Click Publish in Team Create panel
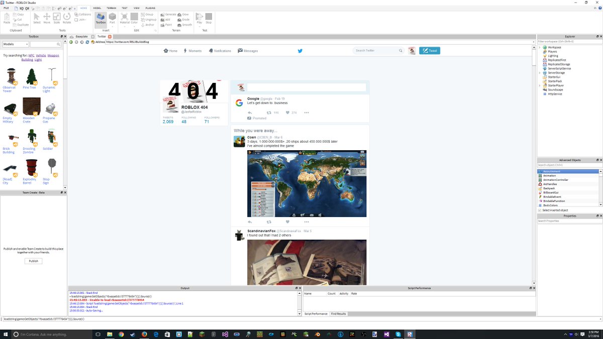The height and width of the screenshot is (339, 603). pos(33,261)
